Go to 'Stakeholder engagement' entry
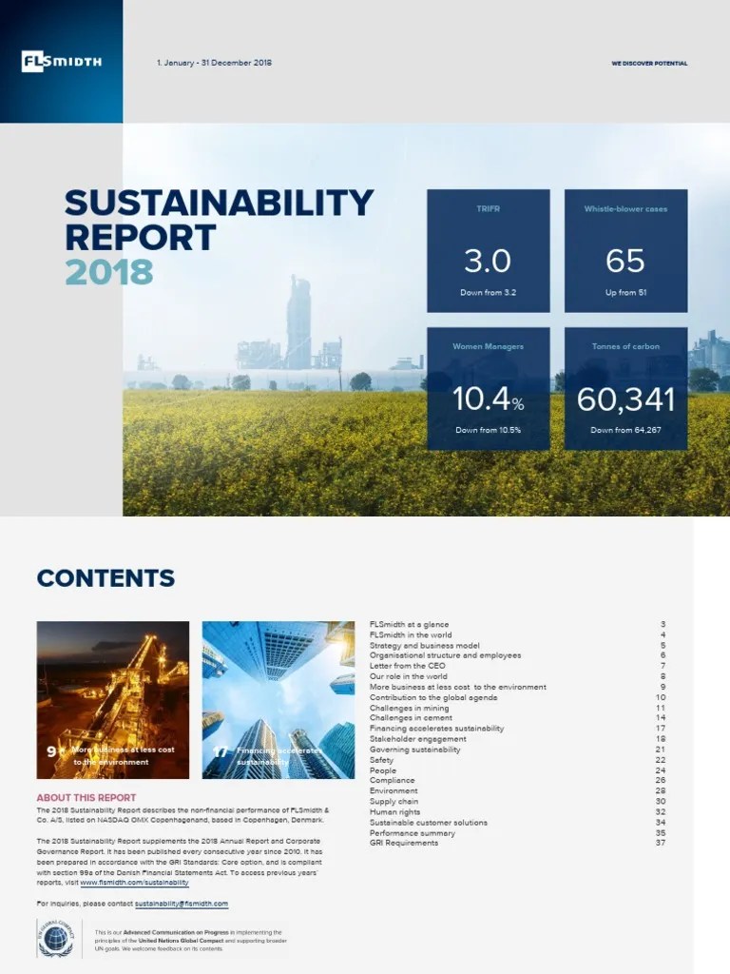730x974 pixels. pyautogui.click(x=418, y=739)
